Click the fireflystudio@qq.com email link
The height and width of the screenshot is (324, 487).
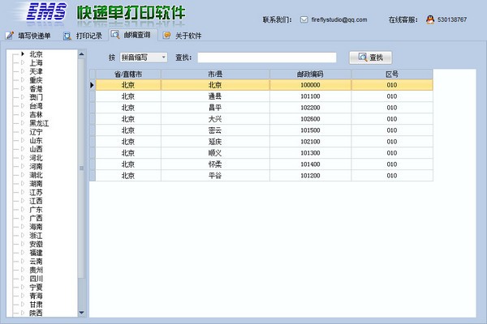click(339, 19)
